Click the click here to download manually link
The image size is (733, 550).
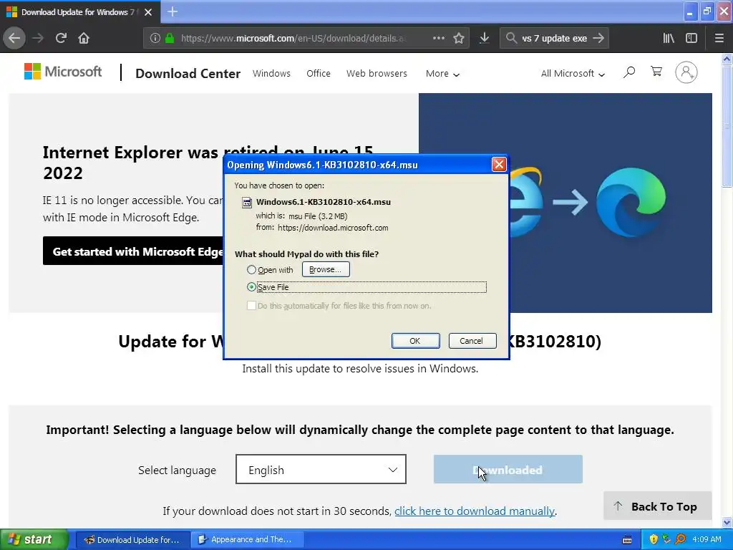pyautogui.click(x=475, y=511)
